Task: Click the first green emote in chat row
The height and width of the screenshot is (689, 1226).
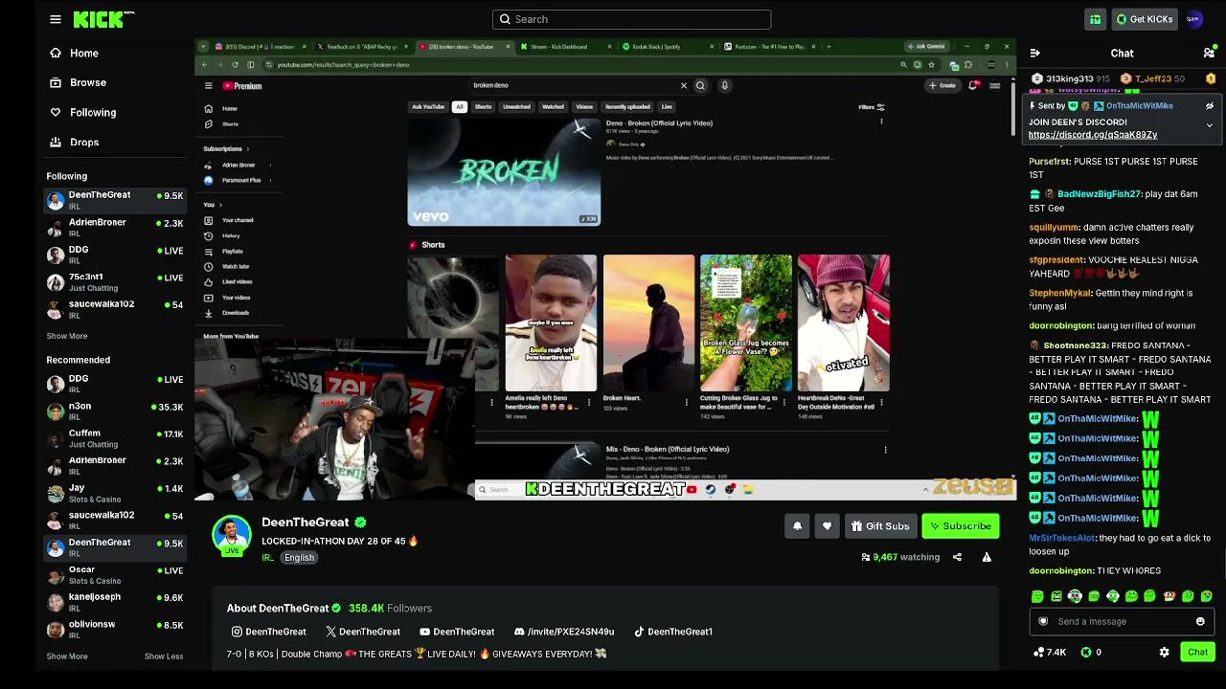Action: pos(1037,596)
